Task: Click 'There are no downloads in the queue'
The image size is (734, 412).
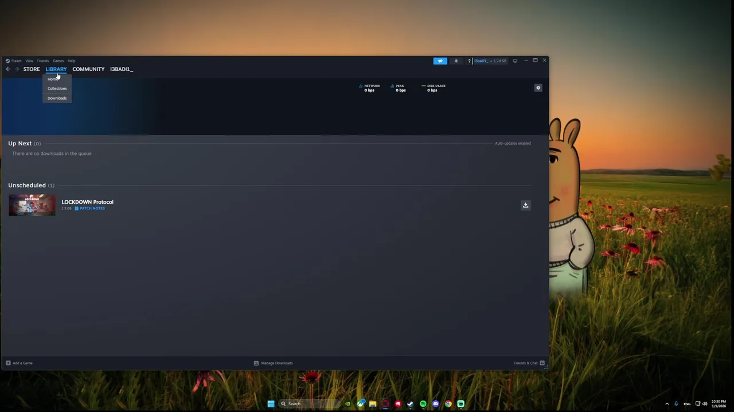Action: click(x=52, y=153)
